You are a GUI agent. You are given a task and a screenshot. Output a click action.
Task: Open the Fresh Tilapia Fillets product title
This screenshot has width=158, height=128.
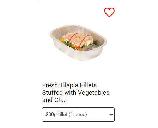point(76,93)
